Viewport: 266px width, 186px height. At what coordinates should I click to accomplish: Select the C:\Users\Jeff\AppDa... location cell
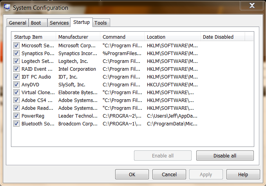[x=172, y=116]
